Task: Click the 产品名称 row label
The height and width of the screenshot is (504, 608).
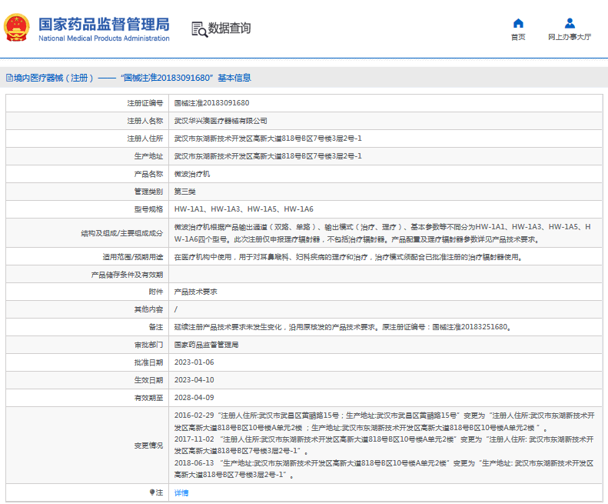Action: tap(148, 174)
